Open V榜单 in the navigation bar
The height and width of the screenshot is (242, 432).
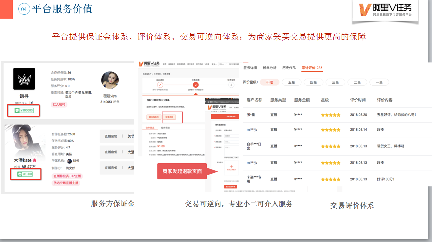(207, 64)
